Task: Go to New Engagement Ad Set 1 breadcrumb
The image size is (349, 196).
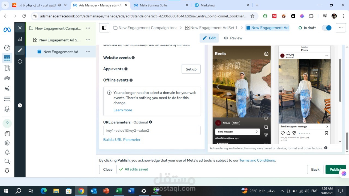Action: click(211, 28)
